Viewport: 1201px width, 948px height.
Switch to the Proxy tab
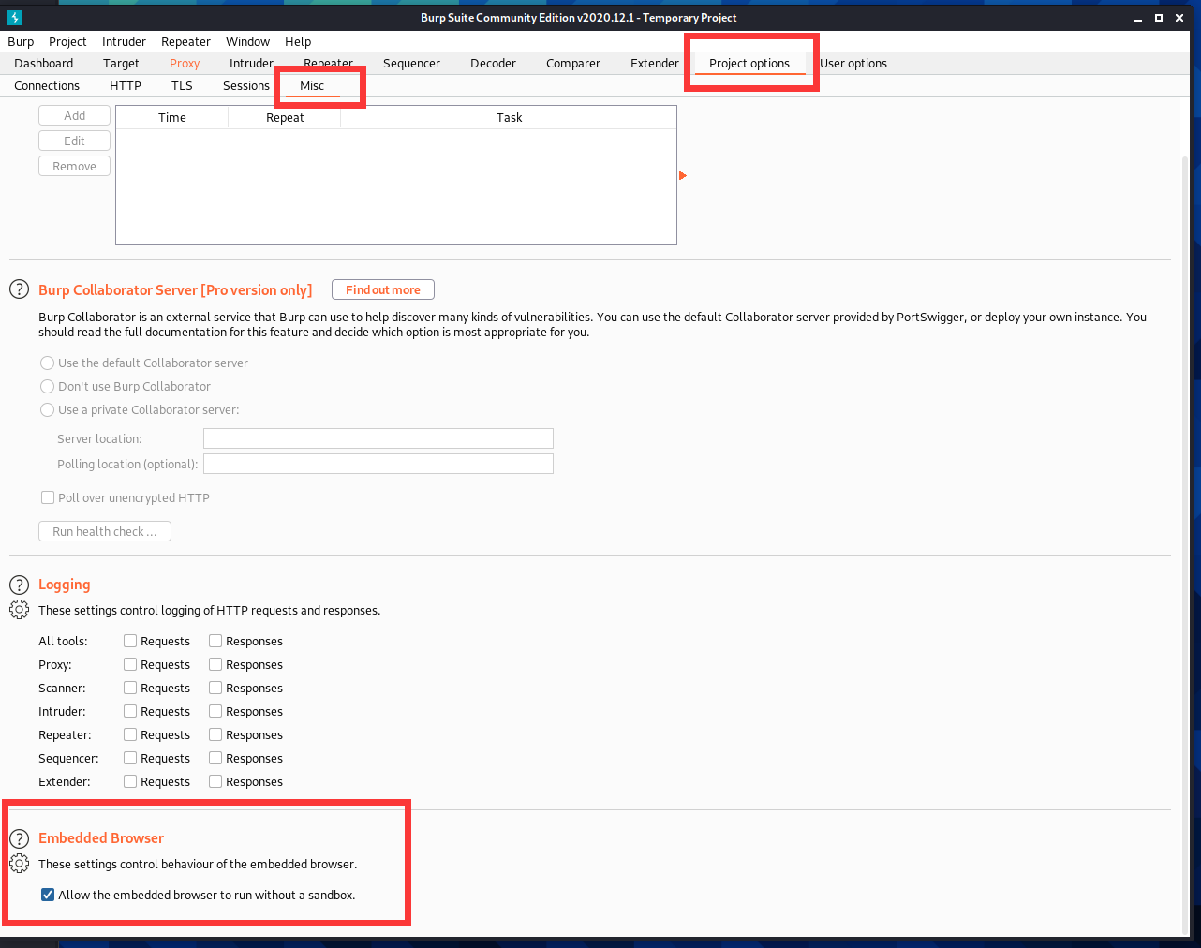click(185, 64)
